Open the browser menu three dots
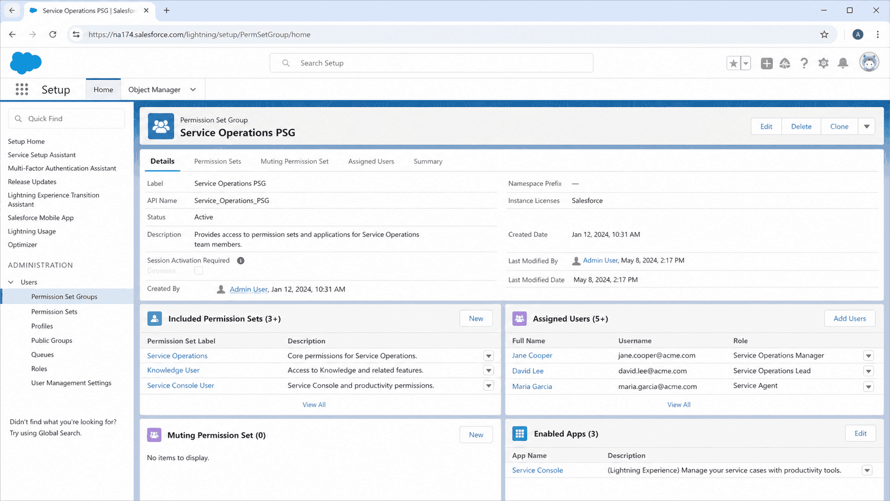890x501 pixels. 878,35
